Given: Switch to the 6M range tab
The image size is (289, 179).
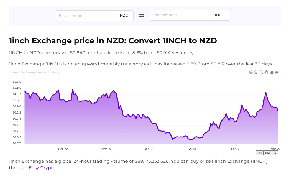Looking at the screenshot, I should (x=267, y=153).
